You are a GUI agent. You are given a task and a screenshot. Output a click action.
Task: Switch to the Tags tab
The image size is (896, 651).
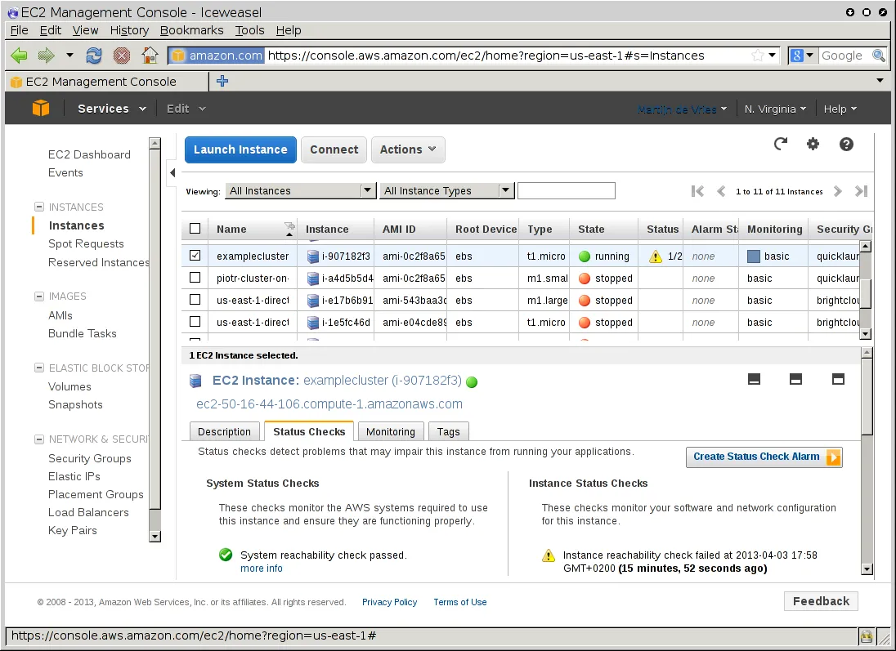[x=449, y=432]
